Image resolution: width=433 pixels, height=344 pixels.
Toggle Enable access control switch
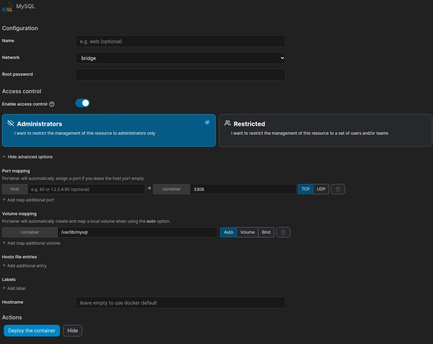pos(83,103)
